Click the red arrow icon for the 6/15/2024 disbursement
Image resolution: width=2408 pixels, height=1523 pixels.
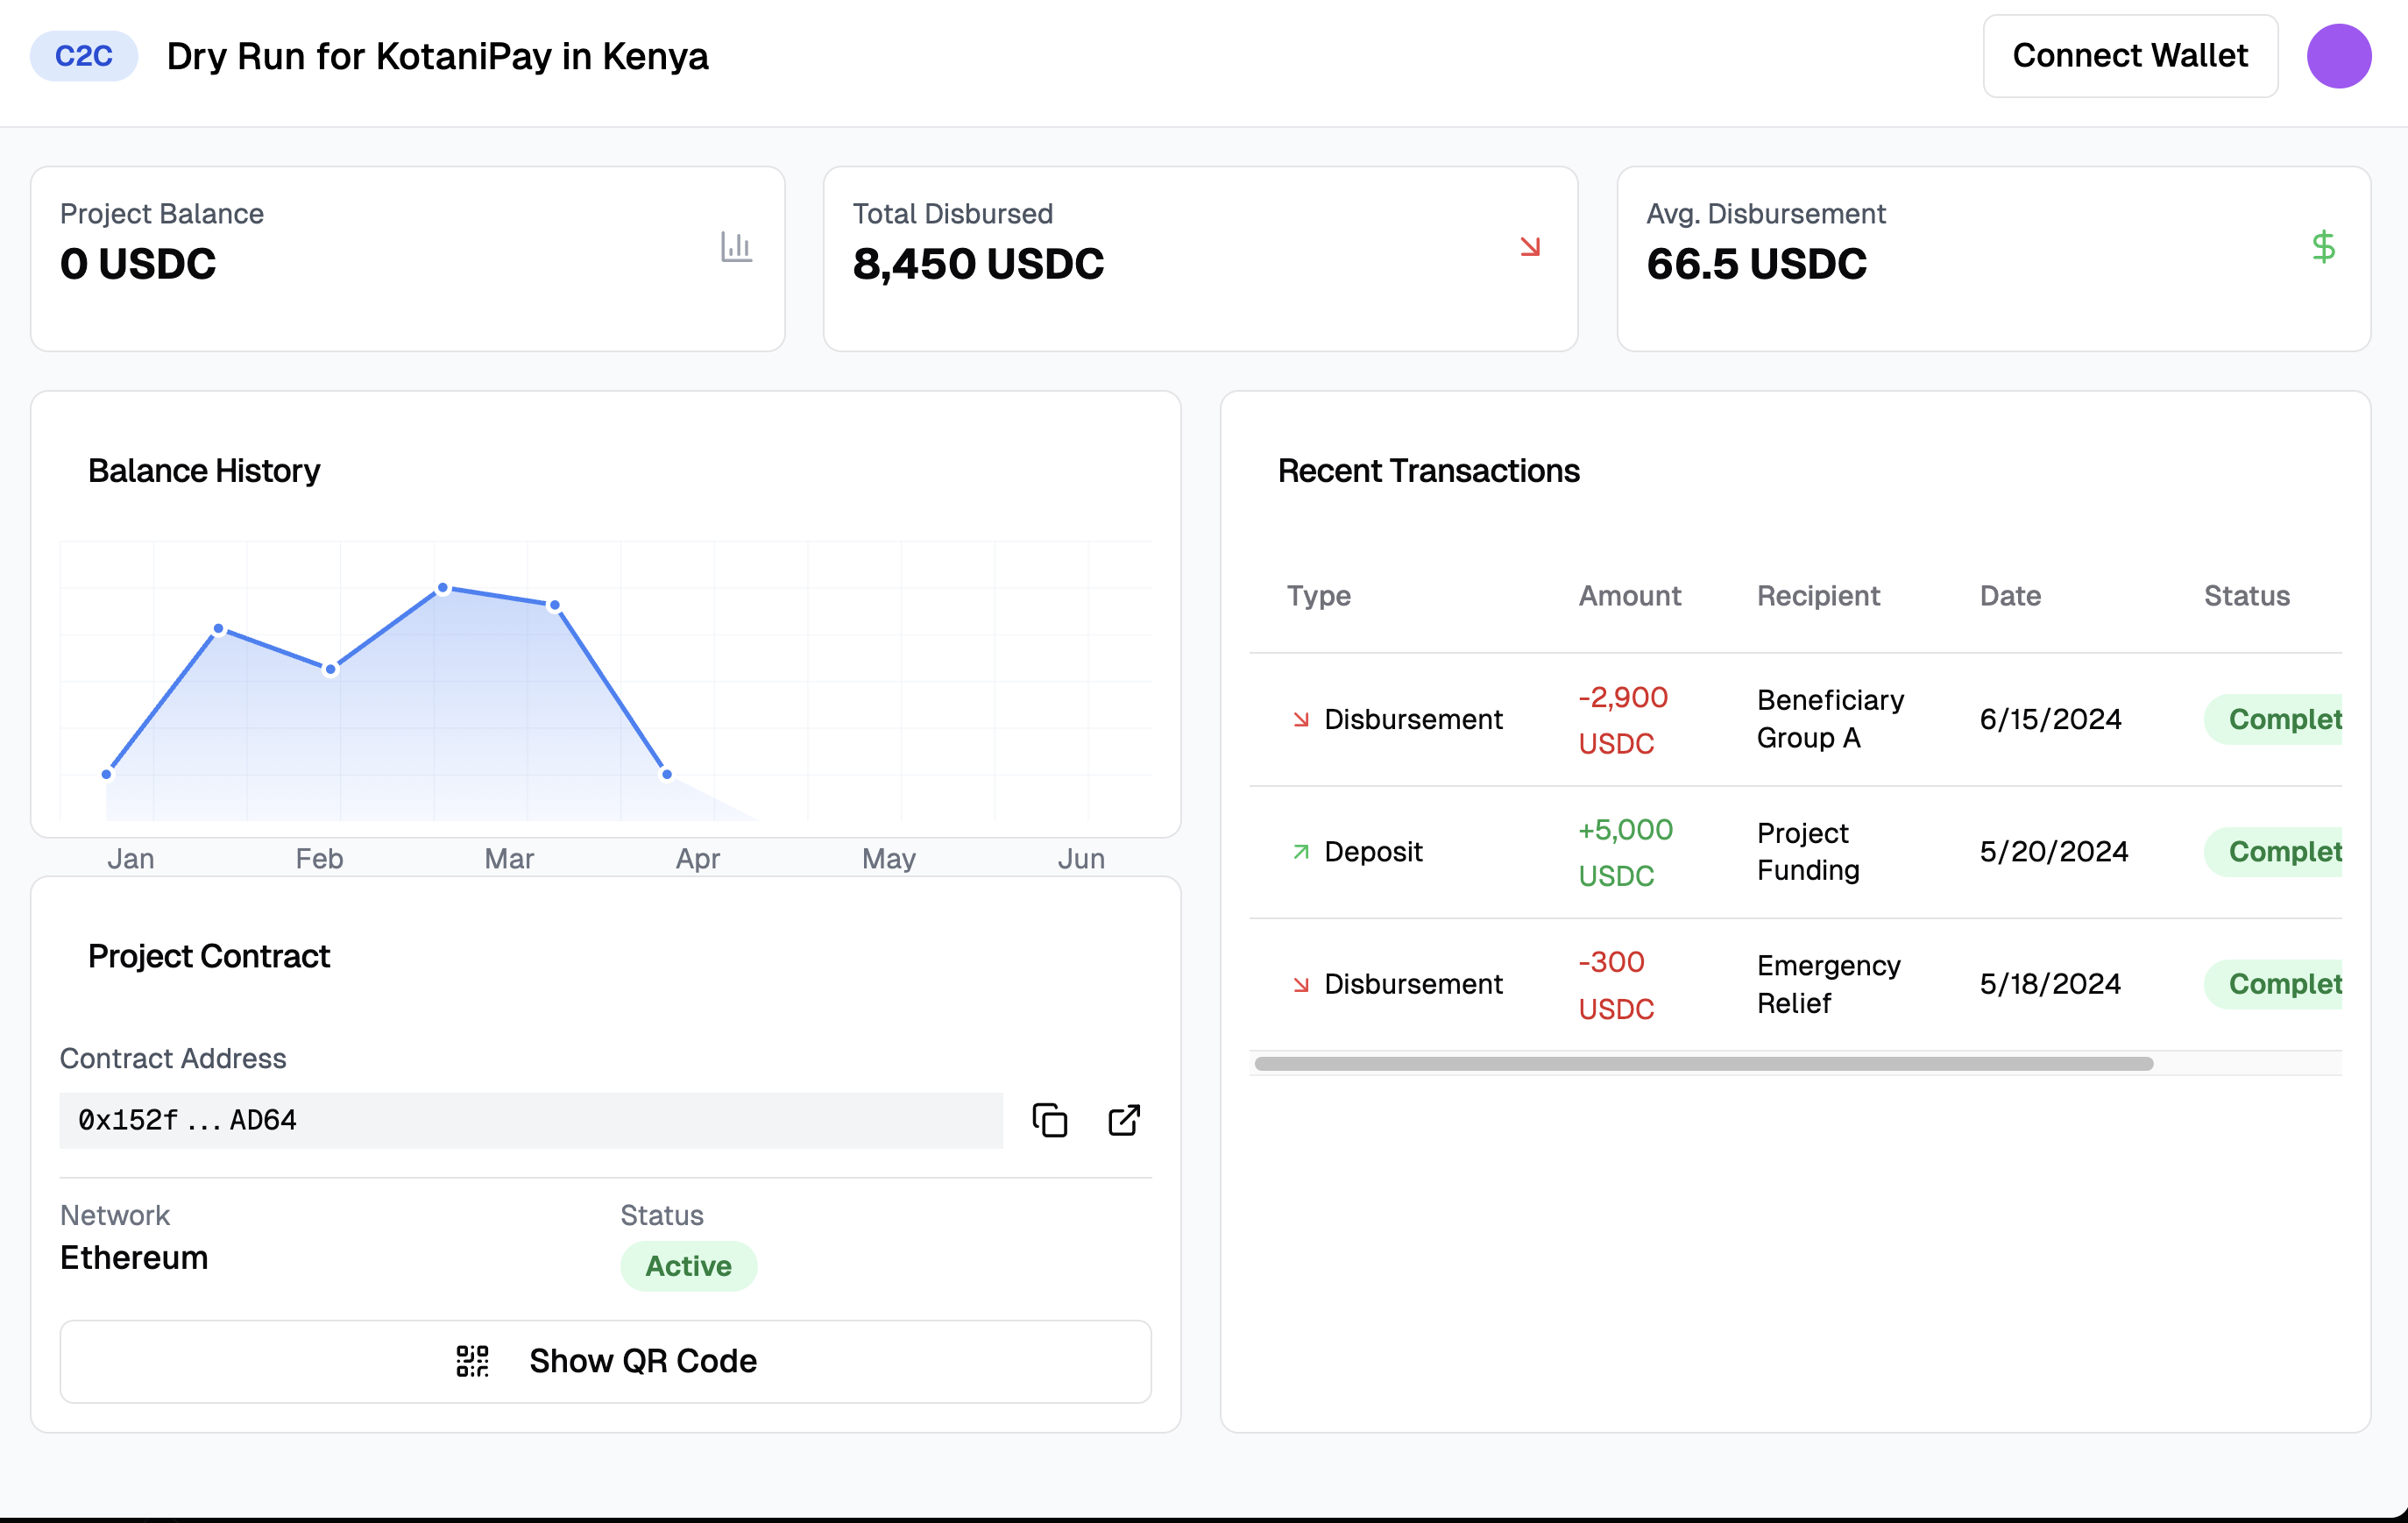[1300, 719]
